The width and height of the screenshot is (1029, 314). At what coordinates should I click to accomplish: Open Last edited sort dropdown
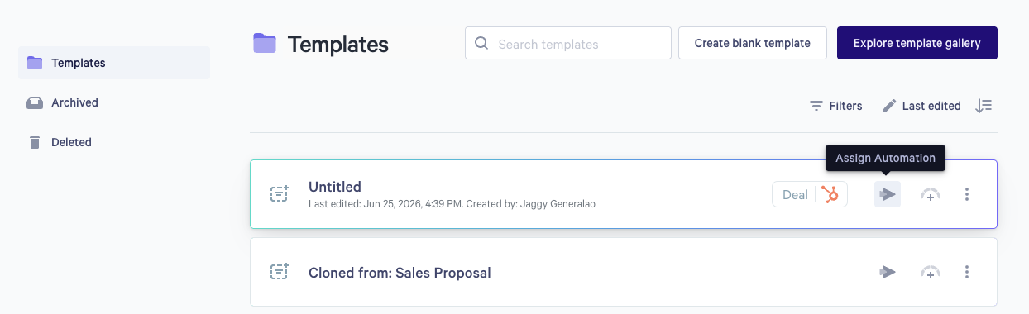(921, 106)
